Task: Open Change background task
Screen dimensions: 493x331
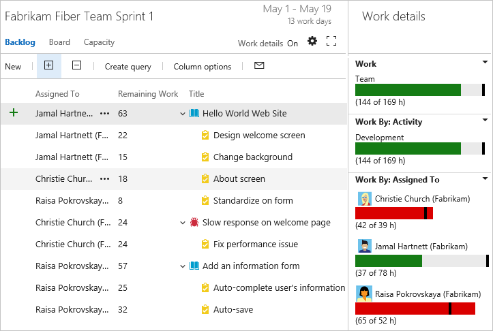Action: tap(253, 157)
